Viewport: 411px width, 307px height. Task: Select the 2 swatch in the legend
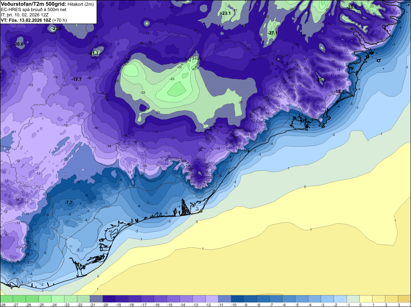pyautogui.click(x=392, y=299)
